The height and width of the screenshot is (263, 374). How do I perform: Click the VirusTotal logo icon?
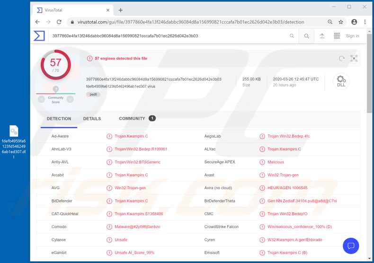pyautogui.click(x=39, y=36)
